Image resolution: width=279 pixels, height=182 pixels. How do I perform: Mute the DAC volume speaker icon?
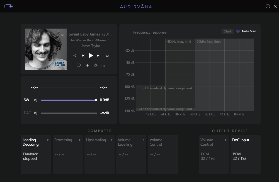pos(36,113)
